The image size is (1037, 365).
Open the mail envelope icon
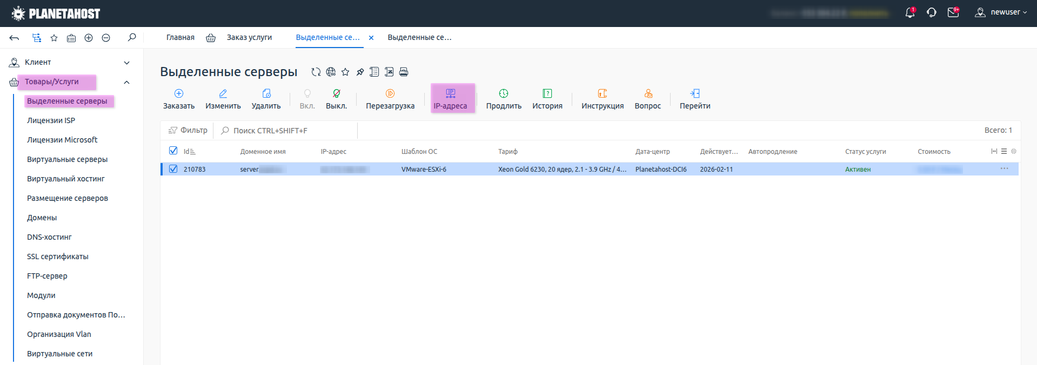click(953, 13)
